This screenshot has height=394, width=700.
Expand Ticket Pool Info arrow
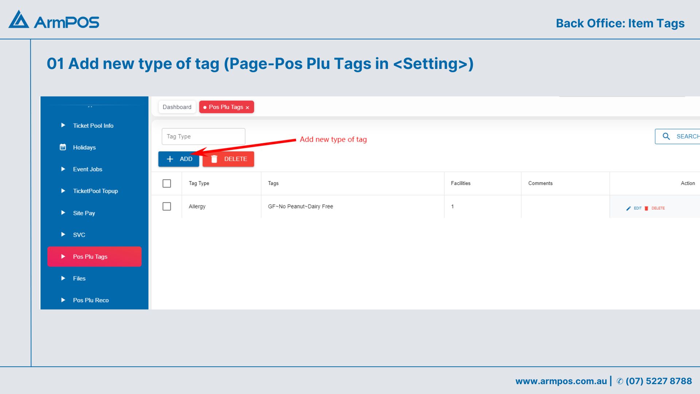[63, 125]
